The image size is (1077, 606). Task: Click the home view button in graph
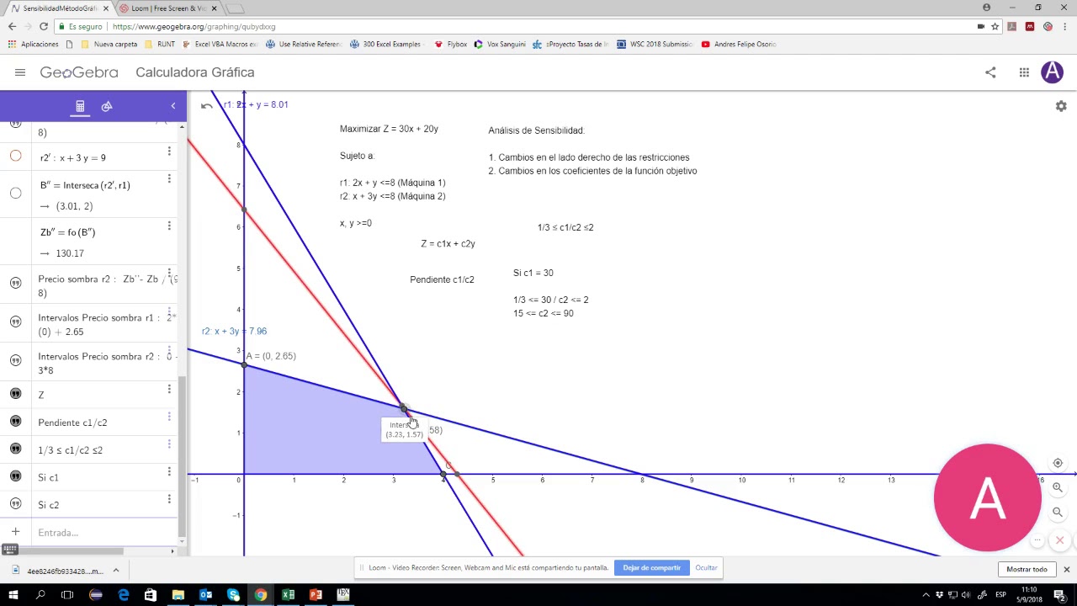[1058, 463]
